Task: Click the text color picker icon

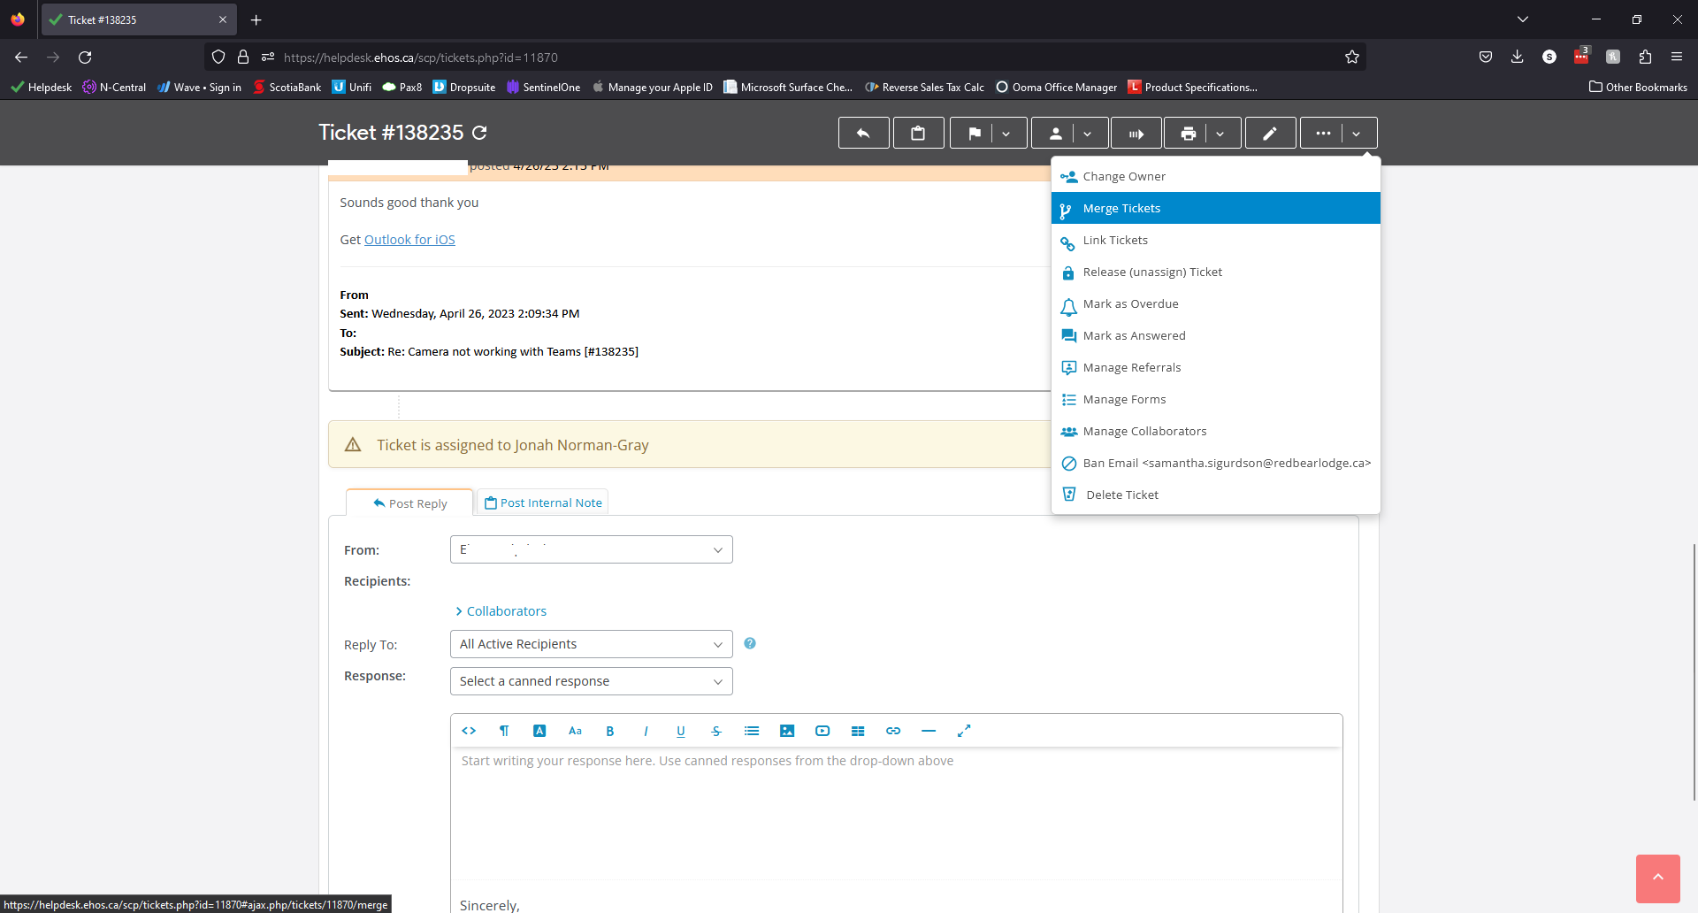Action: coord(539,731)
